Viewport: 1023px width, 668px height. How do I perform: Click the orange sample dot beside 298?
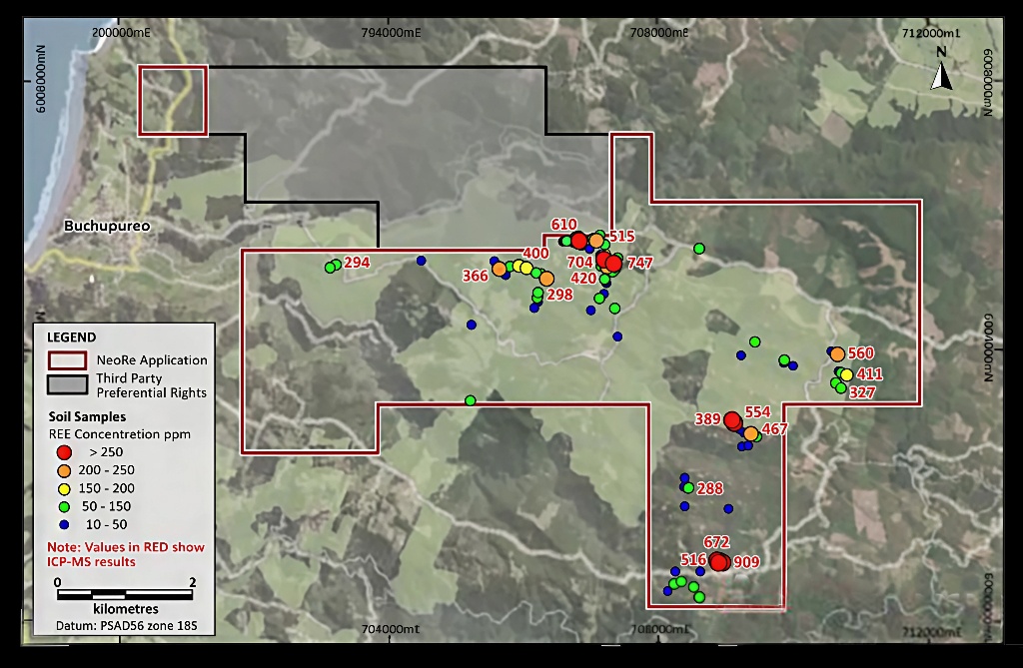(546, 280)
